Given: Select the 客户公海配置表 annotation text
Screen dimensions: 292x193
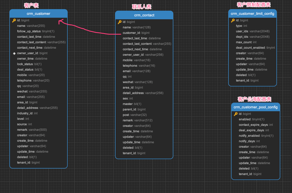Looking at the screenshot, I should pos(255,99).
